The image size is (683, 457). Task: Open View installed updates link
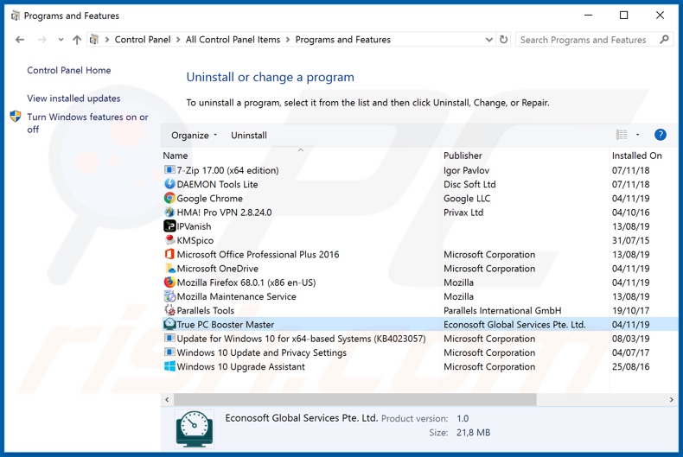click(73, 98)
